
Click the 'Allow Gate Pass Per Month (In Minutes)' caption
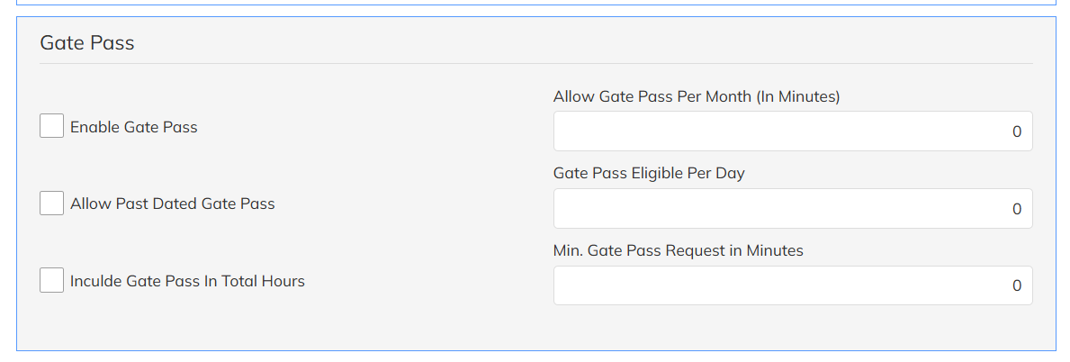696,96
